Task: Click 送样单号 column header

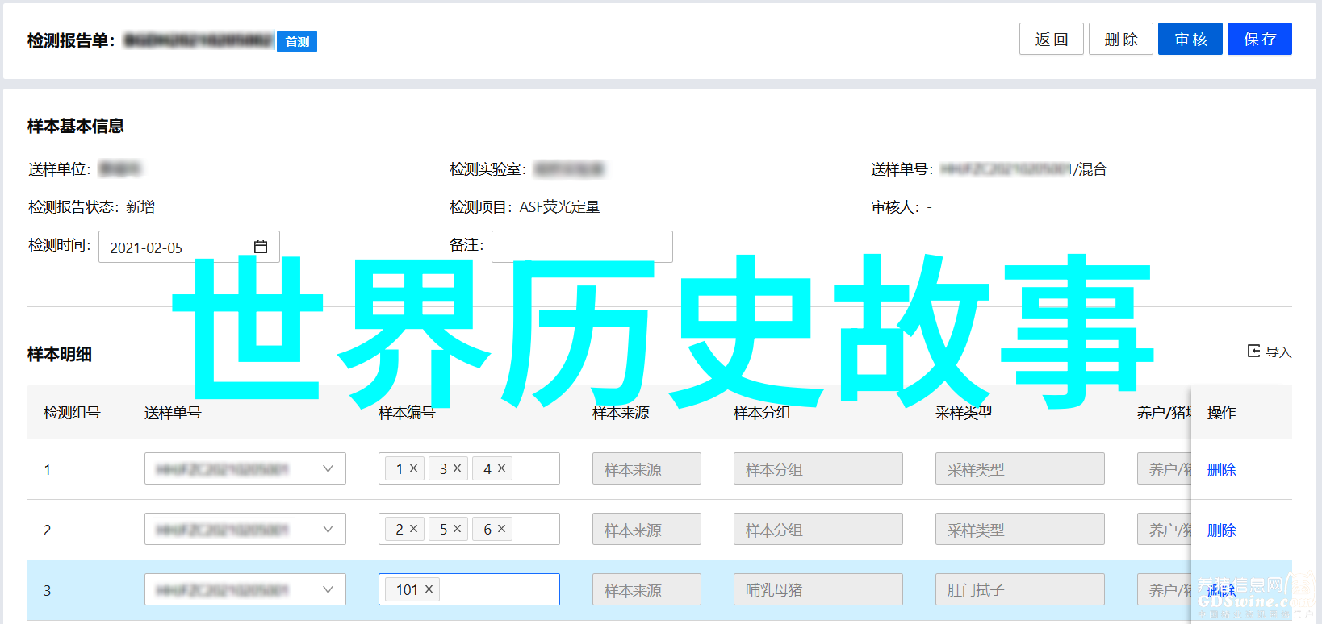Action: [x=173, y=412]
